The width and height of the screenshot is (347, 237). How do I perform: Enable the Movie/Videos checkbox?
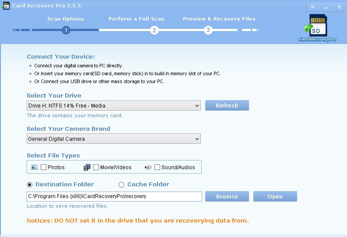pyautogui.click(x=96, y=167)
